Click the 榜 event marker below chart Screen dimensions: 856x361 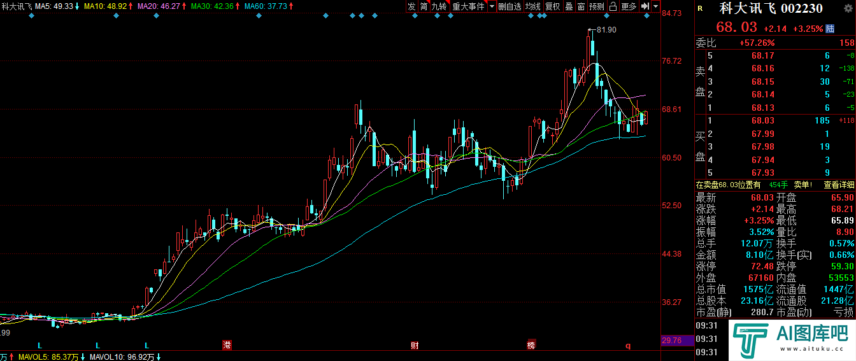click(531, 345)
